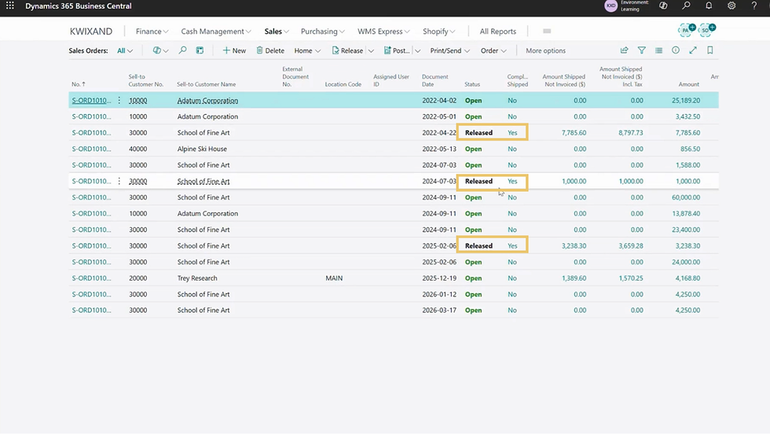The width and height of the screenshot is (770, 434).
Task: Click the Copilot icon in list toolbar
Action: click(156, 50)
